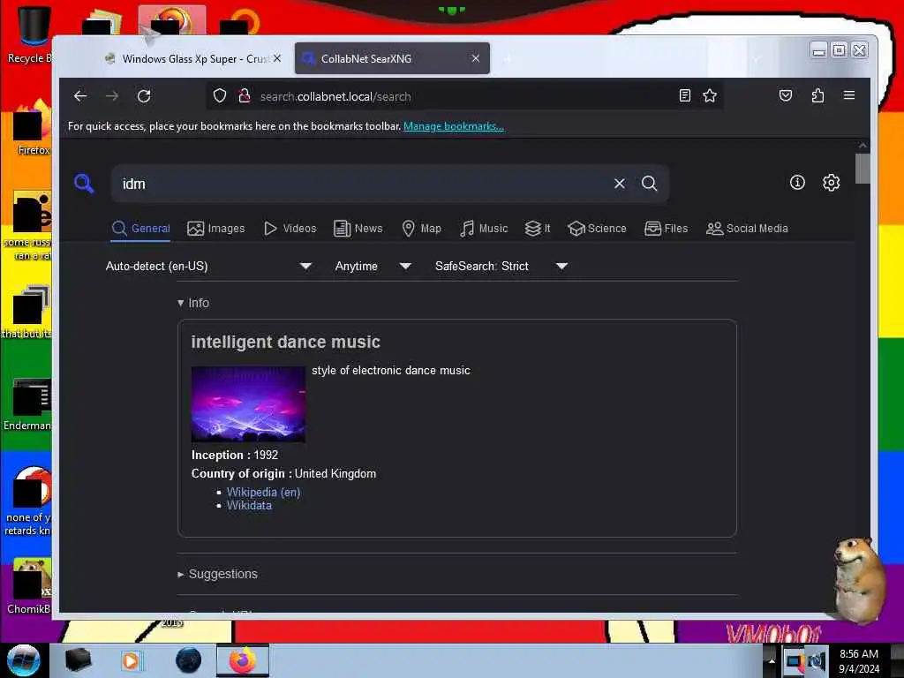Open the Windows Start orb
Viewport: 904px width, 678px height.
24,660
